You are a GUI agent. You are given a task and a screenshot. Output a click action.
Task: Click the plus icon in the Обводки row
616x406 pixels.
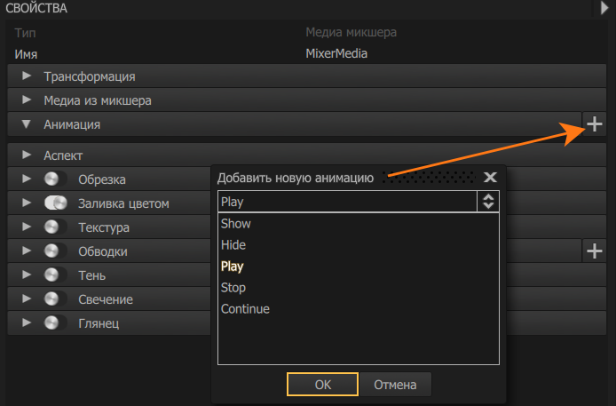[594, 251]
